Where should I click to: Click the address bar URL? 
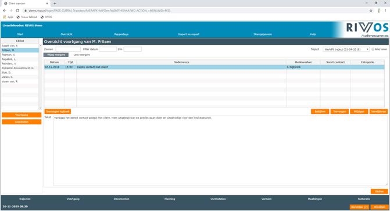point(99,10)
